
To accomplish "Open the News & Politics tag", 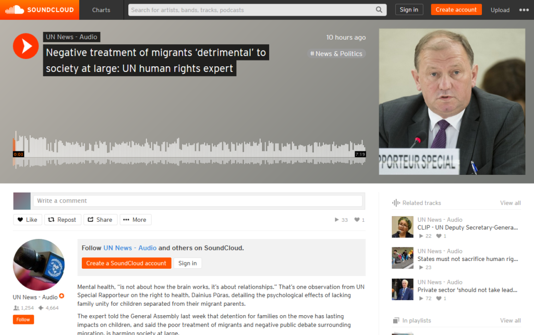I will point(336,54).
